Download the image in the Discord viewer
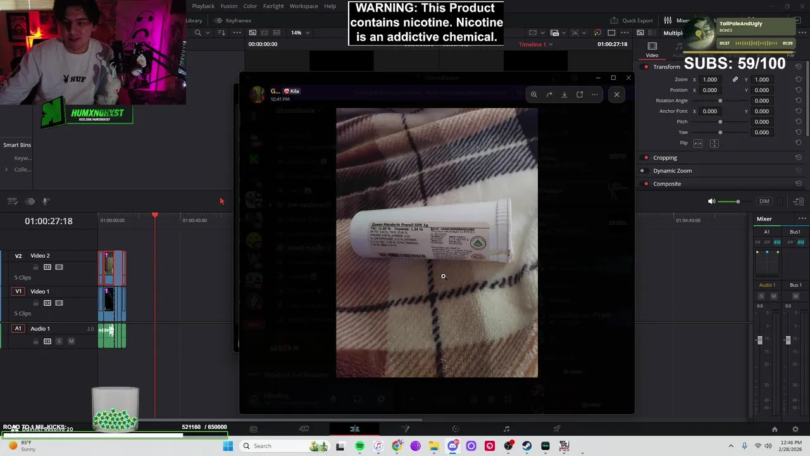Viewport: 810px width, 456px height. tap(564, 94)
